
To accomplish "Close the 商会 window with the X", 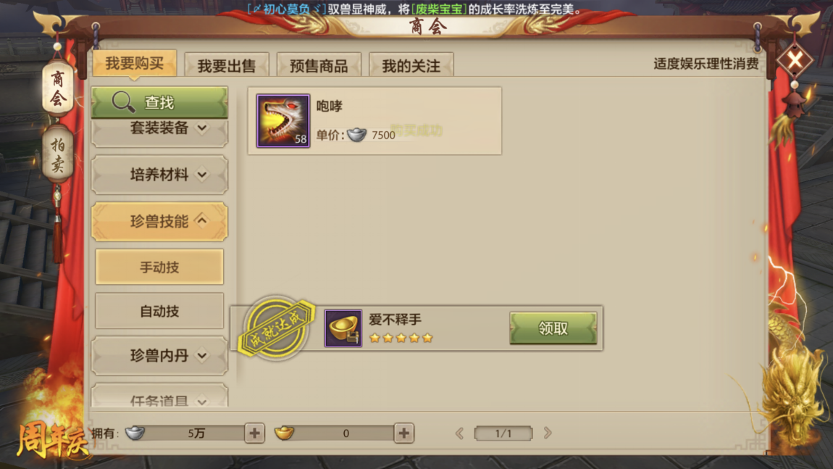I will [795, 59].
